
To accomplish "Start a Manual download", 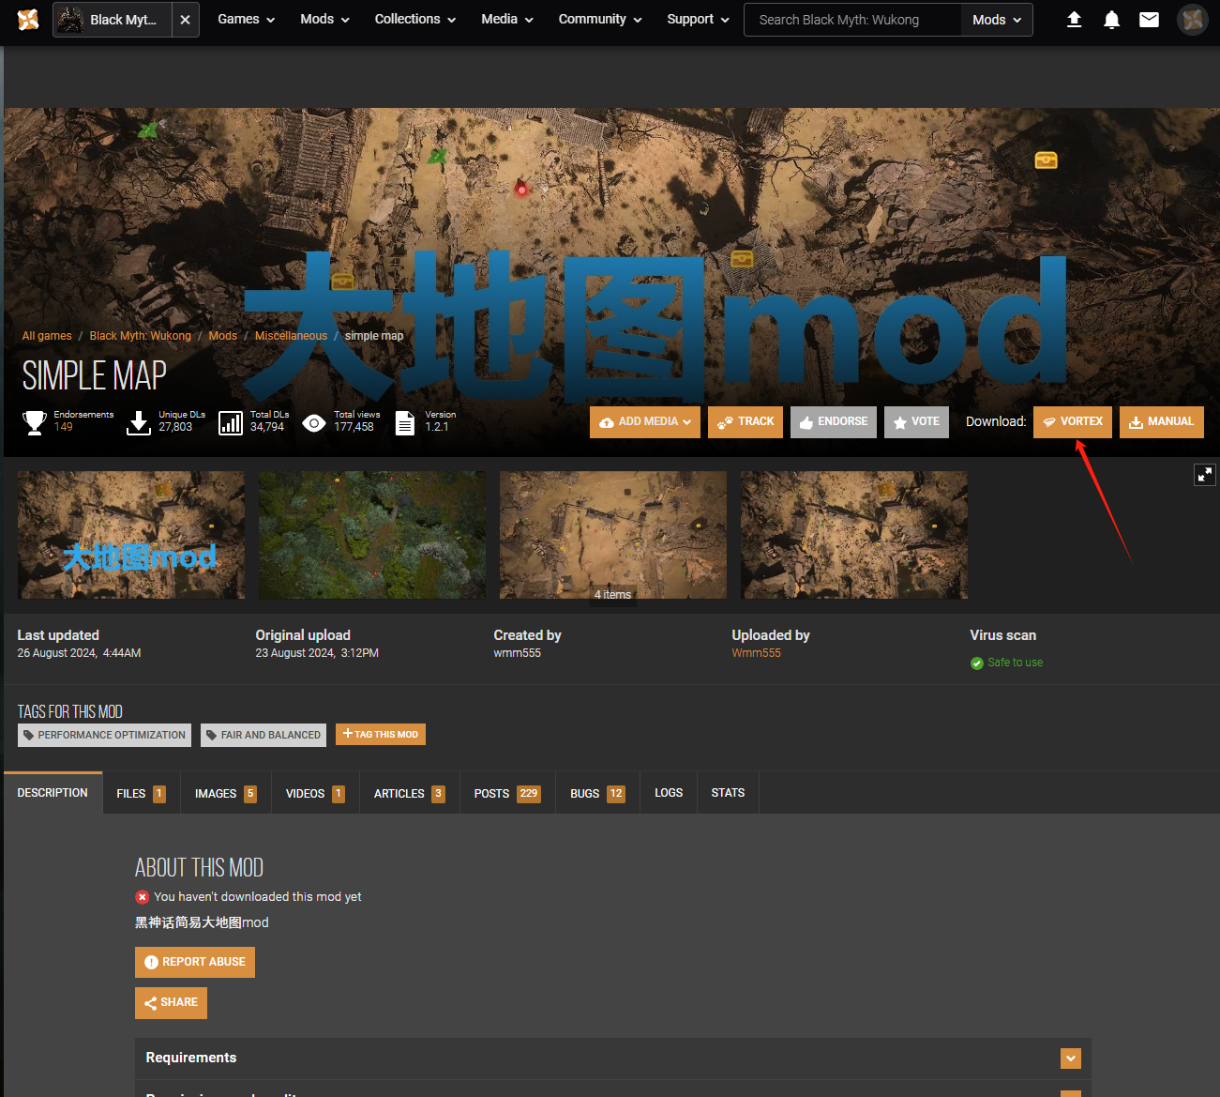I will (x=1162, y=422).
